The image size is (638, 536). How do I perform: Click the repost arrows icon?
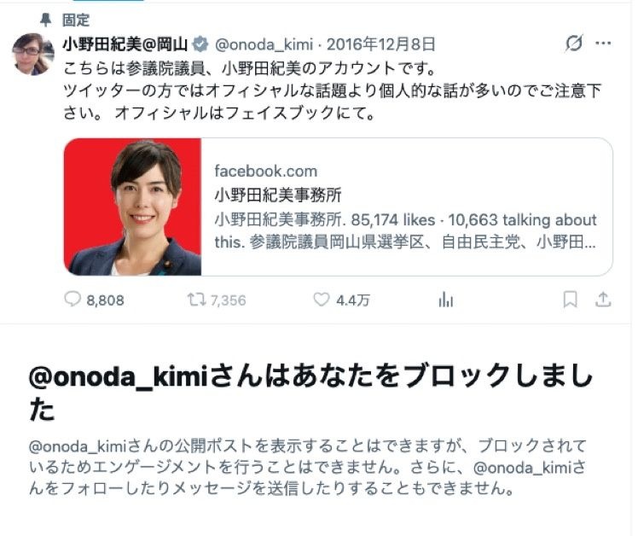tap(195, 300)
